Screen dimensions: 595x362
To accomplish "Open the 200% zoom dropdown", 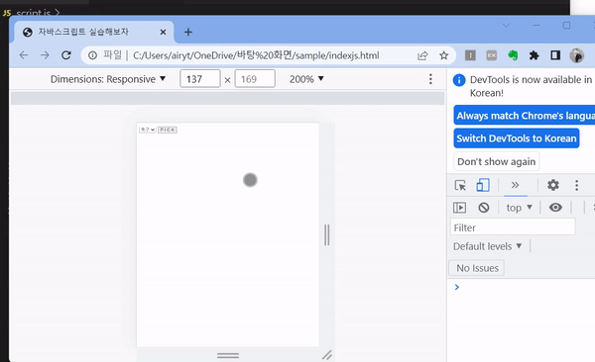I will pyautogui.click(x=306, y=79).
